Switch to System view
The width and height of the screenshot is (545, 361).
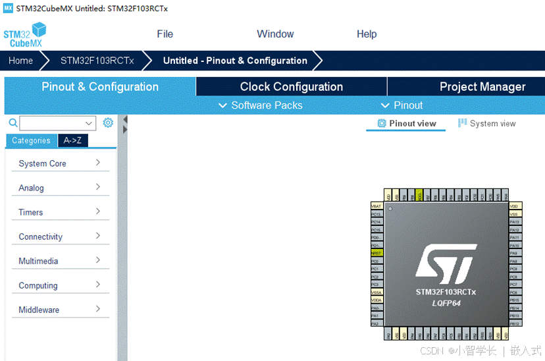[x=486, y=123]
